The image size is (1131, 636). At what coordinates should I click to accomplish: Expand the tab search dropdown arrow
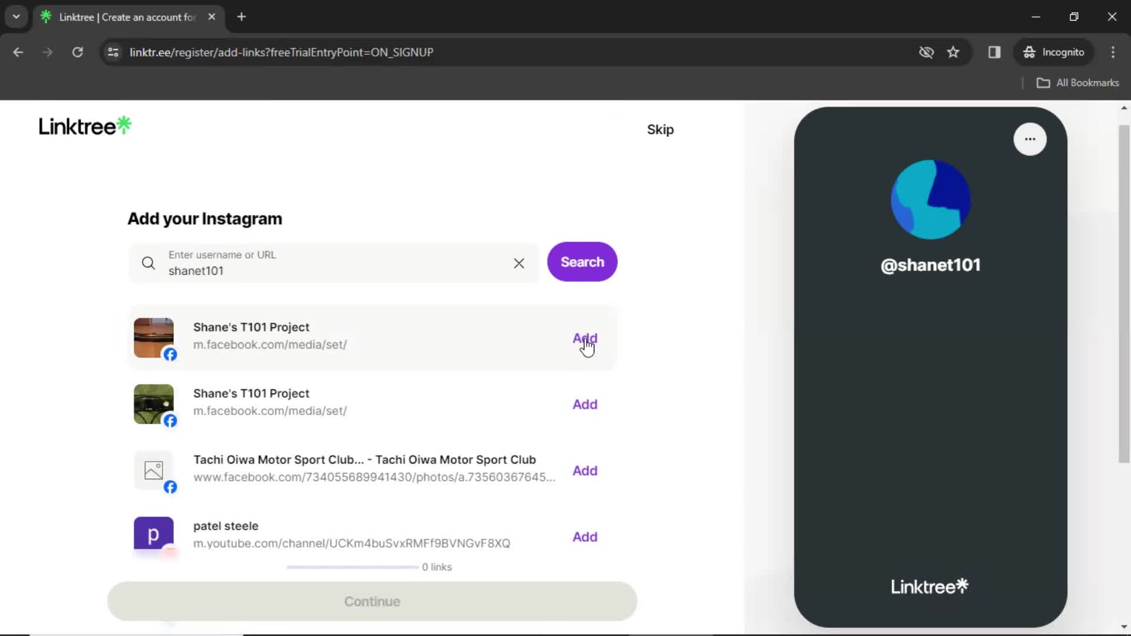pyautogui.click(x=16, y=17)
